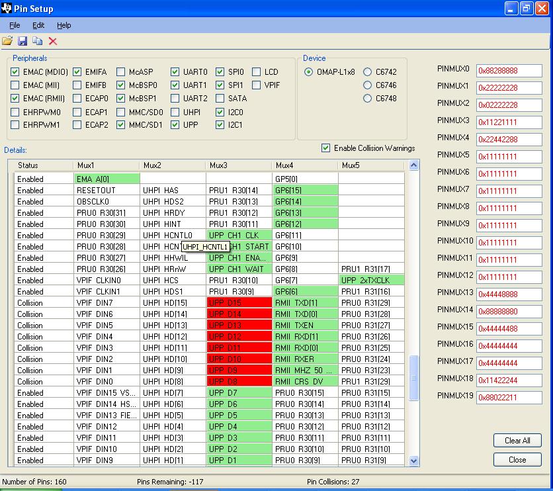
Task: Open the Help menu
Action: pos(64,25)
